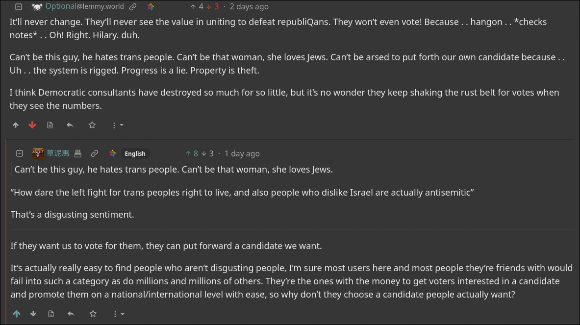This screenshot has height=325, width=580.
Task: Click the permalink chain icon on Optional's comment
Action: click(x=133, y=7)
